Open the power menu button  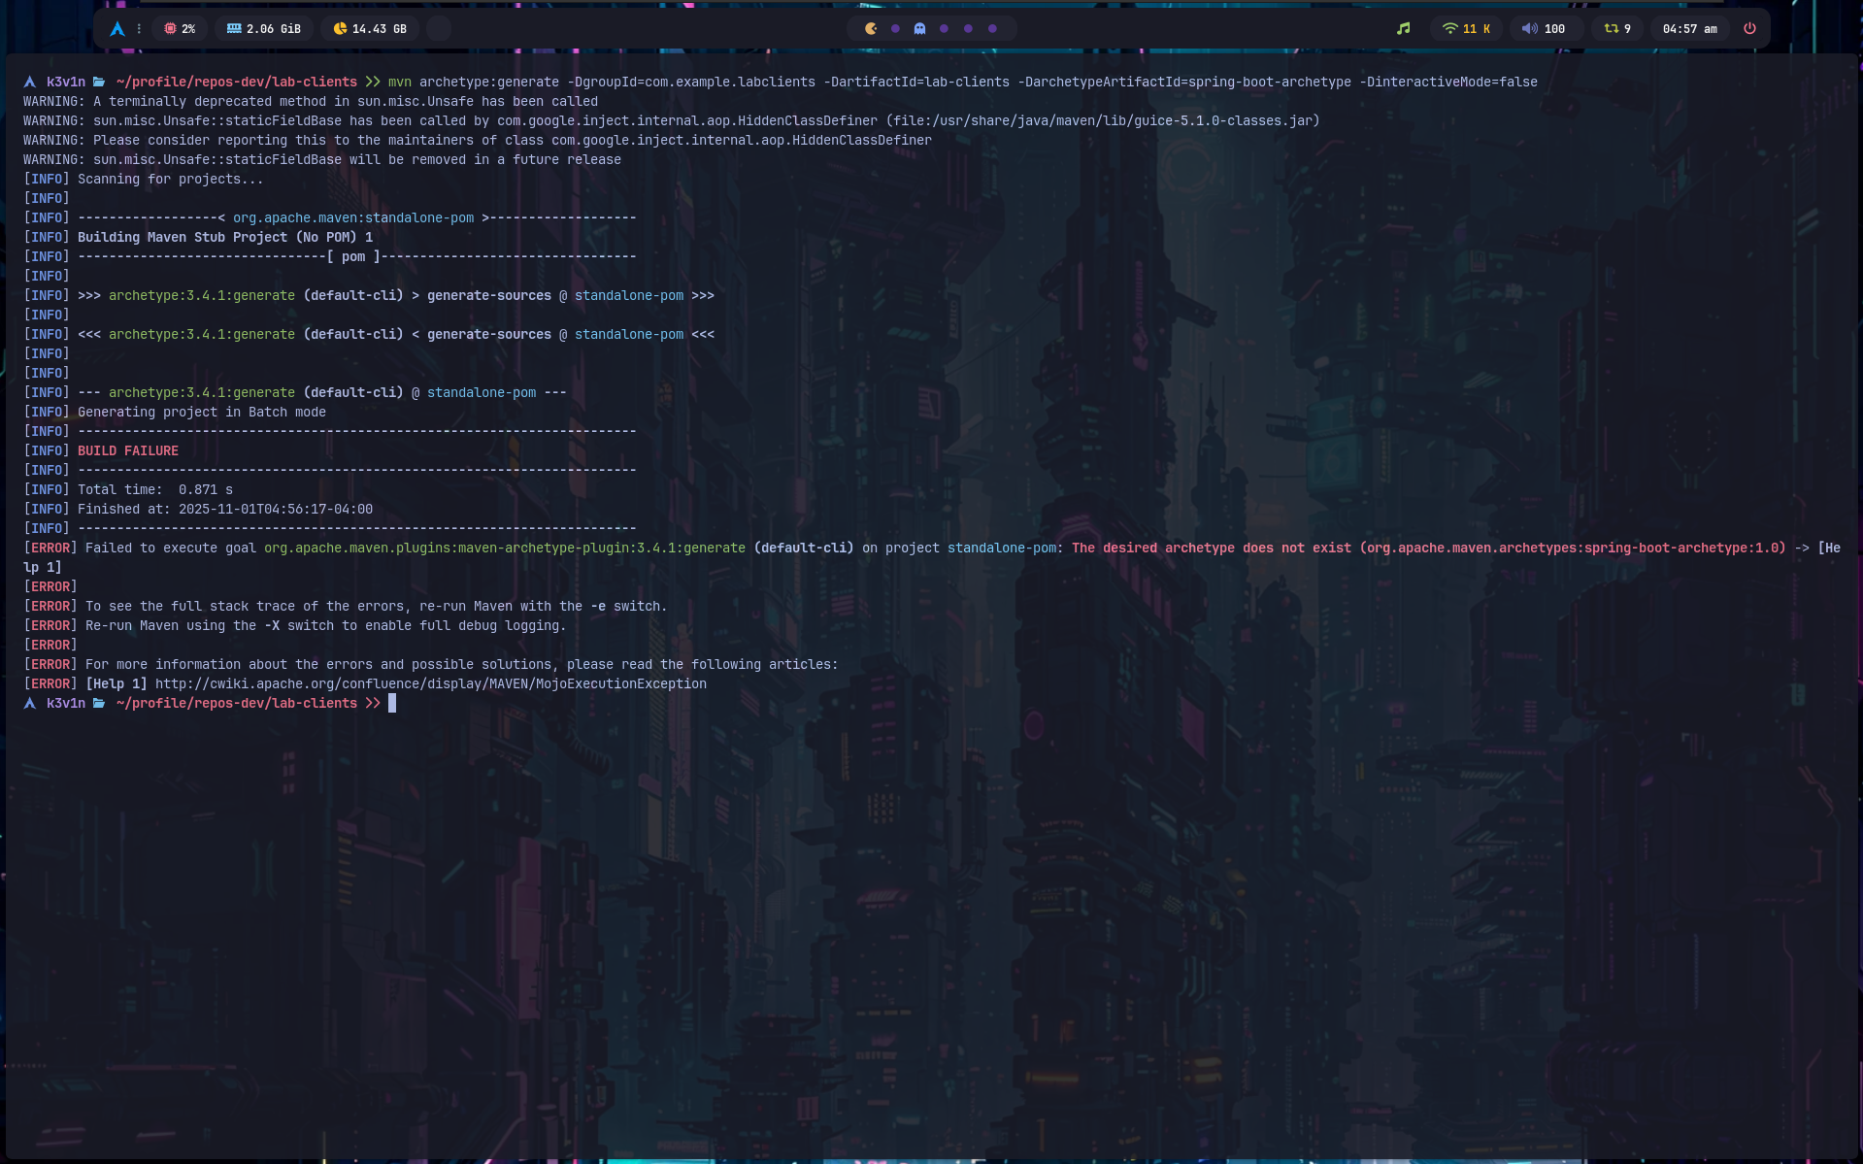(x=1749, y=29)
